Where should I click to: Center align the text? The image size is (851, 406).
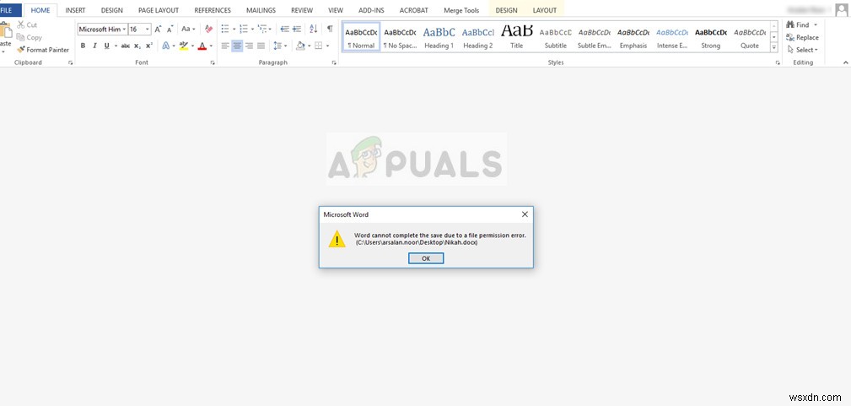tap(237, 46)
